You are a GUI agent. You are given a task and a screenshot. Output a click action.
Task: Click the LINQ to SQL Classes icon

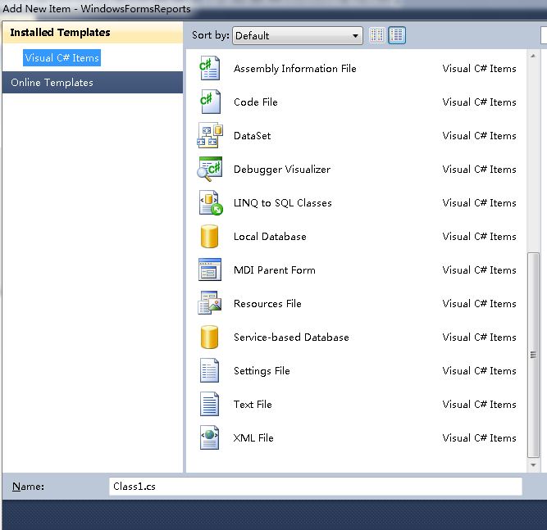click(211, 202)
